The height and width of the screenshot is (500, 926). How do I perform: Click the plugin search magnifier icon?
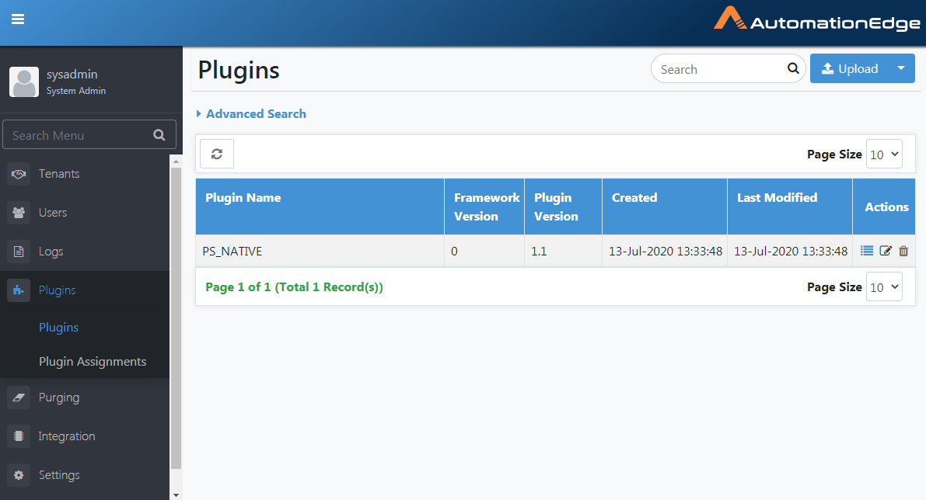coord(793,68)
